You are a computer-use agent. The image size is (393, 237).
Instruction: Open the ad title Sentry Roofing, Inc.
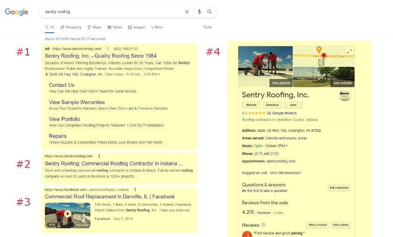click(100, 55)
